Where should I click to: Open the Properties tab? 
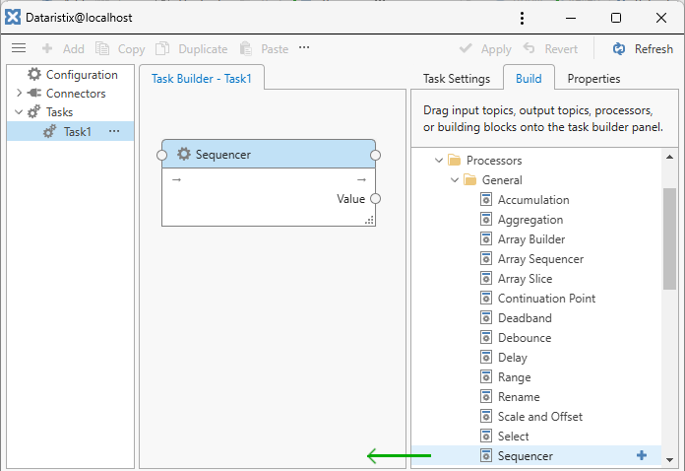593,79
